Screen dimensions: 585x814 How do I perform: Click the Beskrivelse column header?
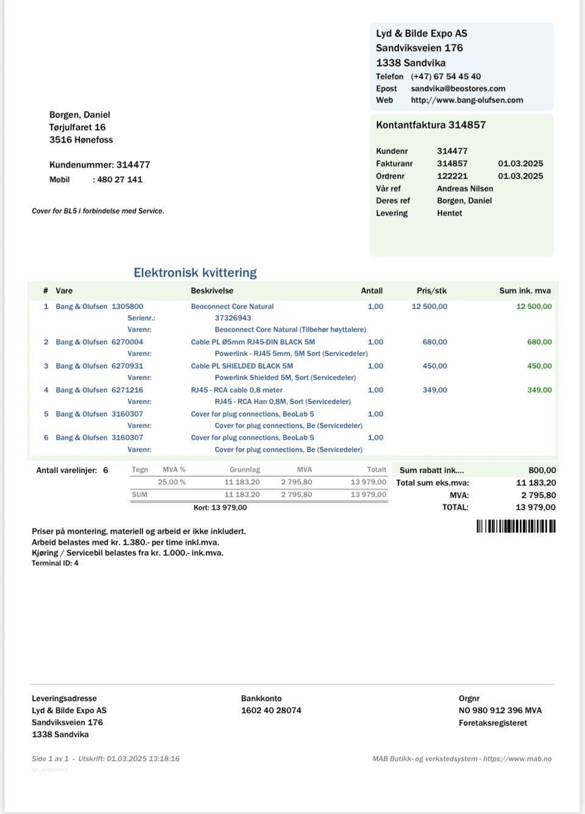(x=212, y=291)
